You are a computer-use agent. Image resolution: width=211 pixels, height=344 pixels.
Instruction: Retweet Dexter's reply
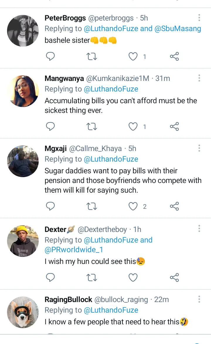point(92,277)
